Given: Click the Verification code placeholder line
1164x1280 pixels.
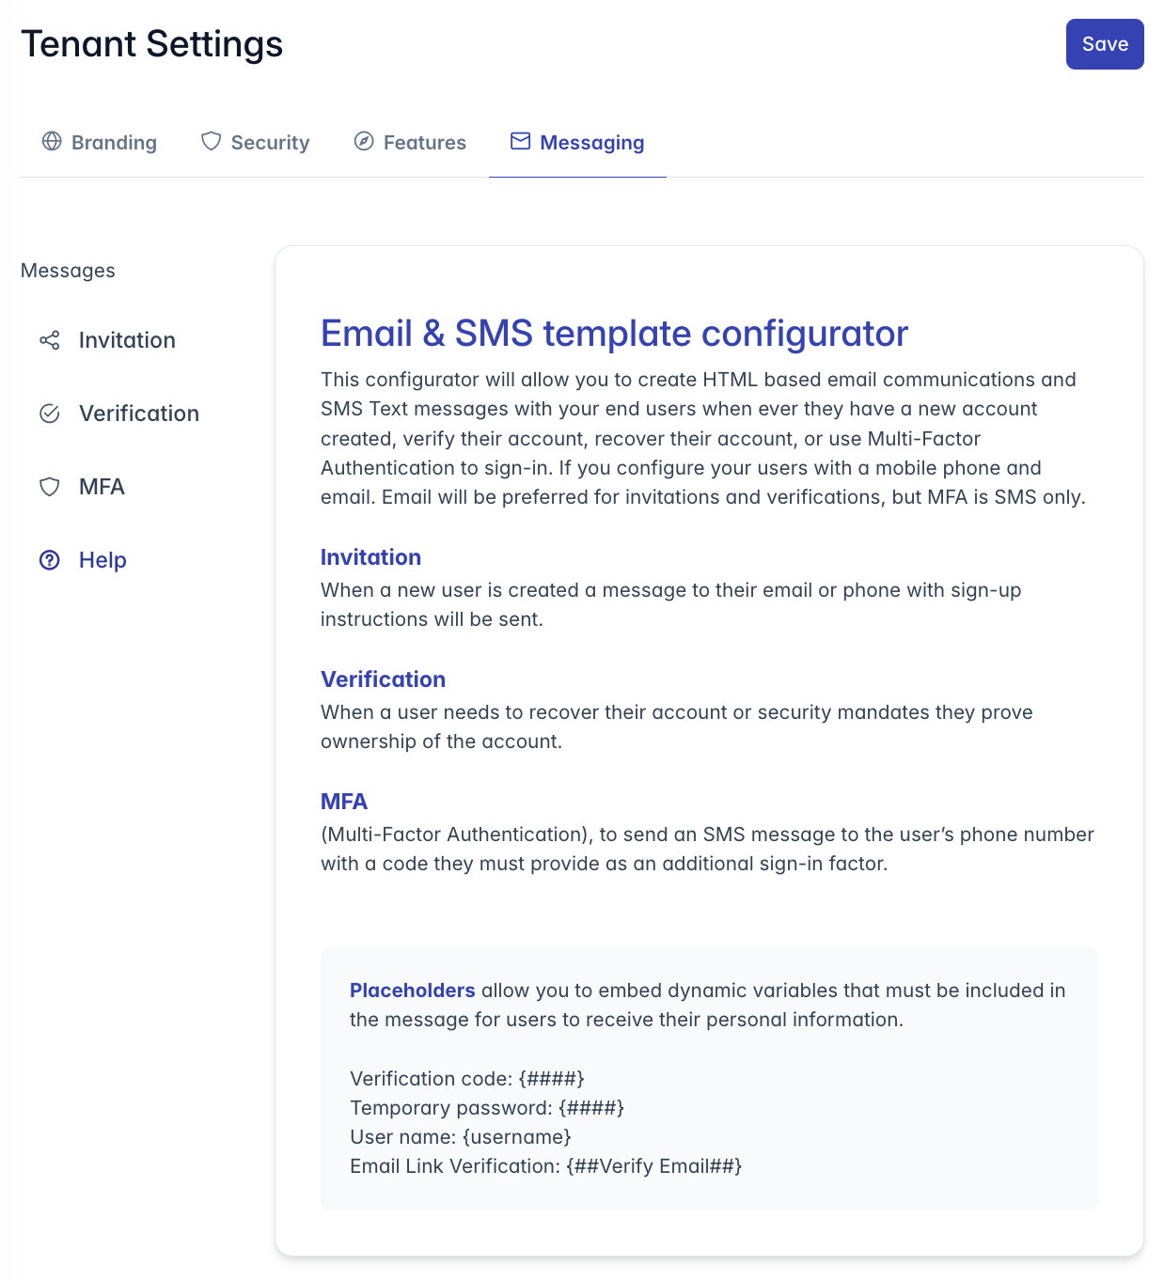Looking at the screenshot, I should coord(467,1079).
